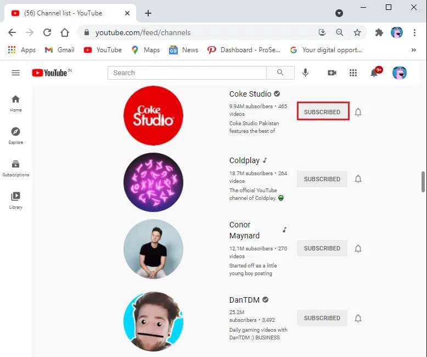Open a new browser tab

tap(148, 13)
